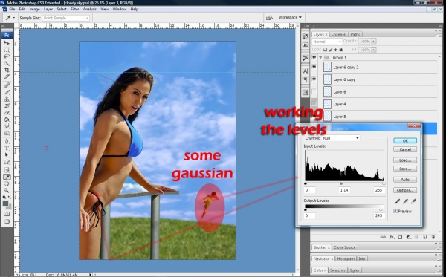The height and width of the screenshot is (277, 446).
Task: Click the Save... button
Action: click(405, 169)
